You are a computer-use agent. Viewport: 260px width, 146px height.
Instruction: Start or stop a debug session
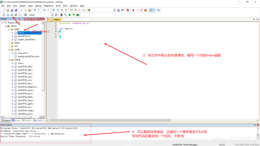click(x=128, y=10)
